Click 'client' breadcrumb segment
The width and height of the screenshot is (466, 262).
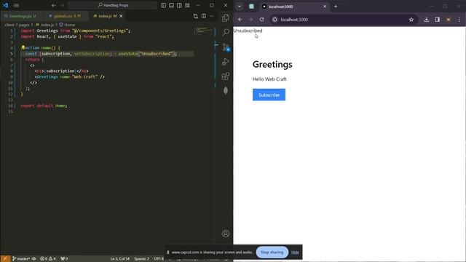[x=9, y=25]
